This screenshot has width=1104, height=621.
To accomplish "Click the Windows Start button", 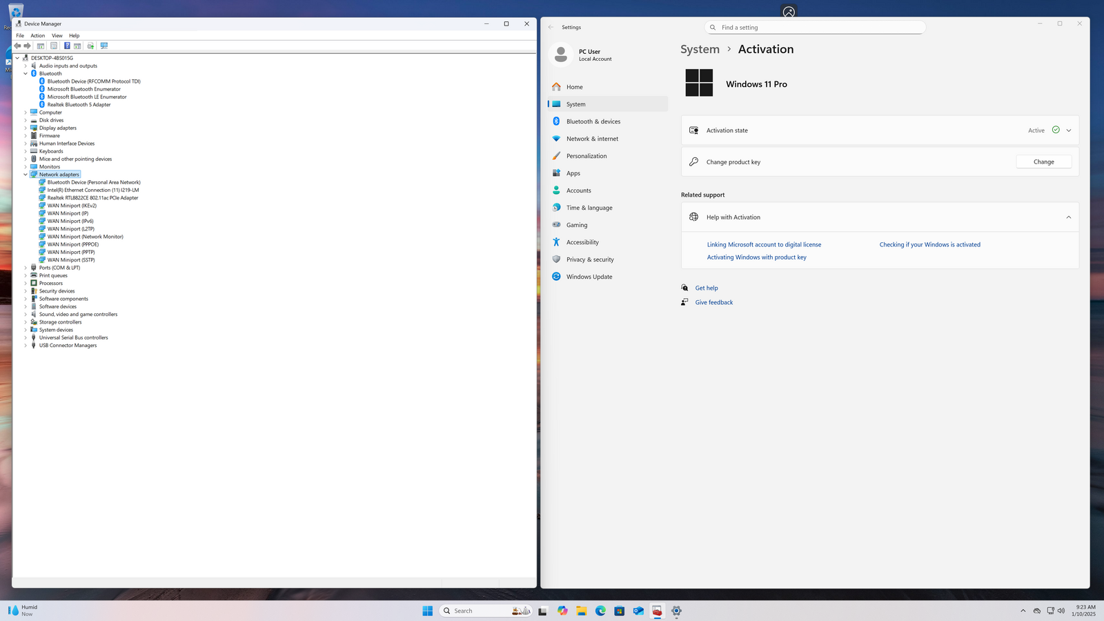I will pyautogui.click(x=427, y=611).
